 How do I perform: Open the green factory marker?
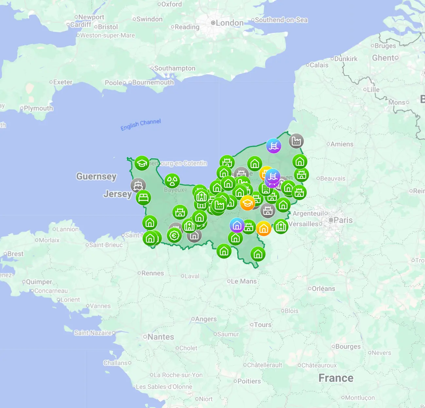219,205
